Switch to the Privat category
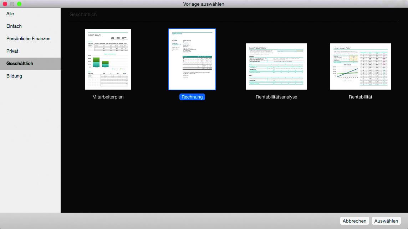Image resolution: width=408 pixels, height=229 pixels. (x=30, y=51)
